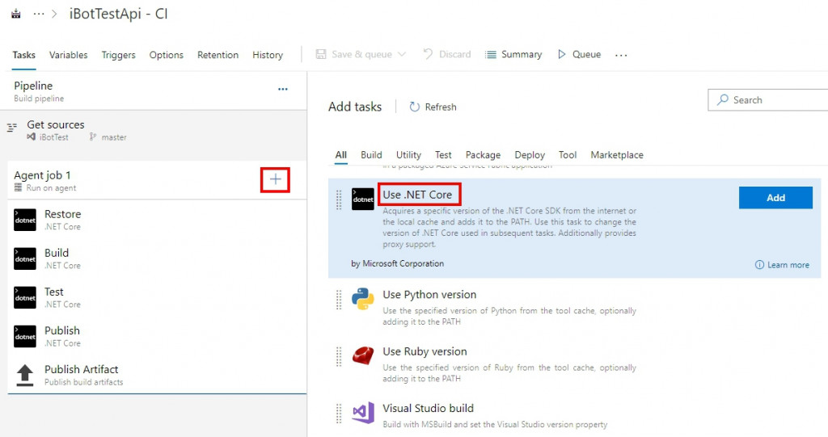
Task: Select the Build dotnet task icon
Action: click(25, 258)
